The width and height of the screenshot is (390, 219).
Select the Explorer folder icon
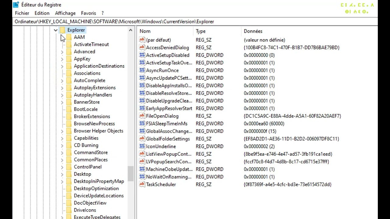(62, 30)
